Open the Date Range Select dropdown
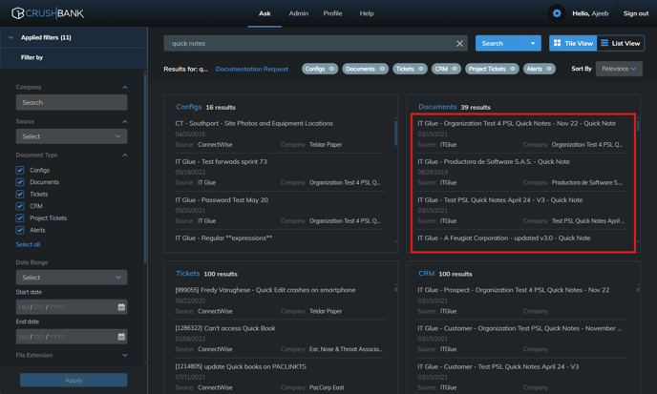The width and height of the screenshot is (657, 394). coord(72,278)
